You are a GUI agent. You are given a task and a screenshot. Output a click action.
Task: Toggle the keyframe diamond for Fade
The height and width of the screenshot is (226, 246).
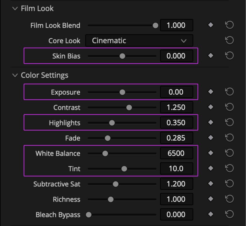tap(211, 138)
